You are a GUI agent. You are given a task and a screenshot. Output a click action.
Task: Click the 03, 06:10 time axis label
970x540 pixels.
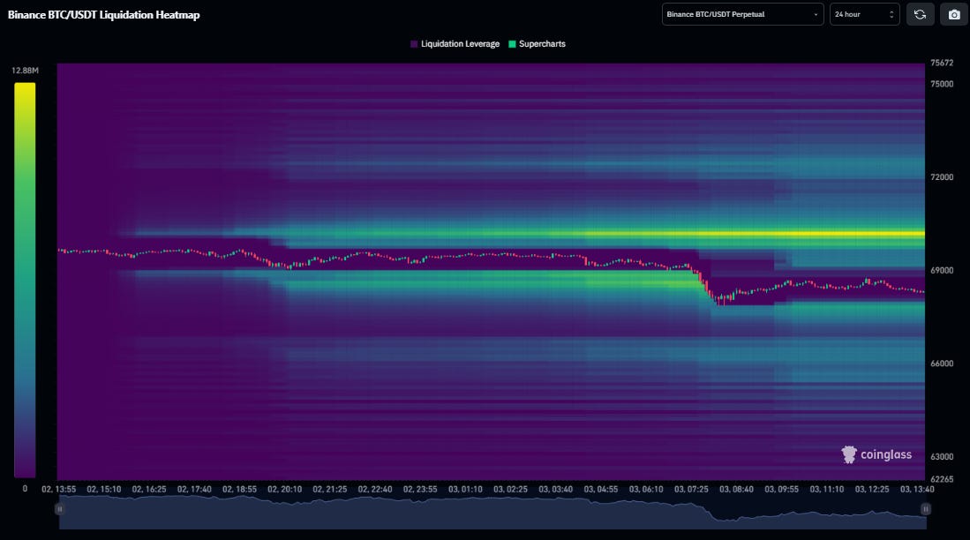pyautogui.click(x=646, y=490)
